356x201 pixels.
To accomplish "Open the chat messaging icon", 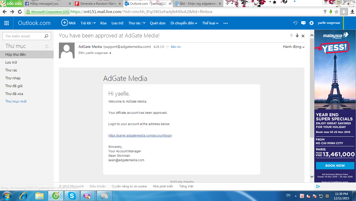I will pos(303,23).
